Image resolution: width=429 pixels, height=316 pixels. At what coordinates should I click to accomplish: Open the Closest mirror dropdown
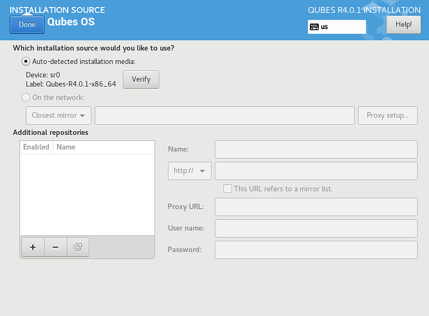pyautogui.click(x=58, y=116)
